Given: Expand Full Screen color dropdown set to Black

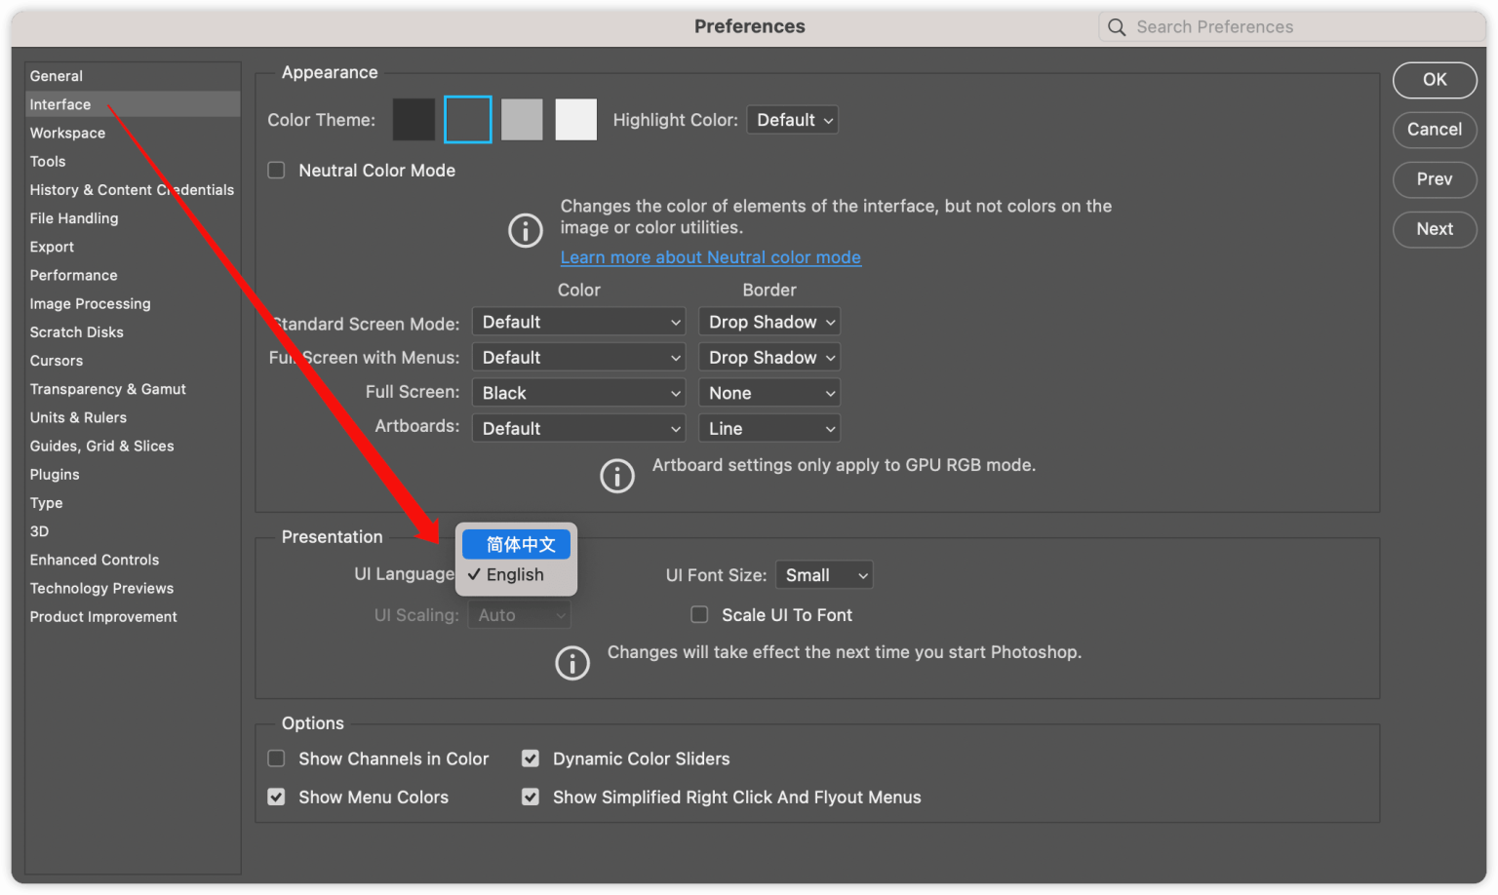Looking at the screenshot, I should (x=578, y=393).
